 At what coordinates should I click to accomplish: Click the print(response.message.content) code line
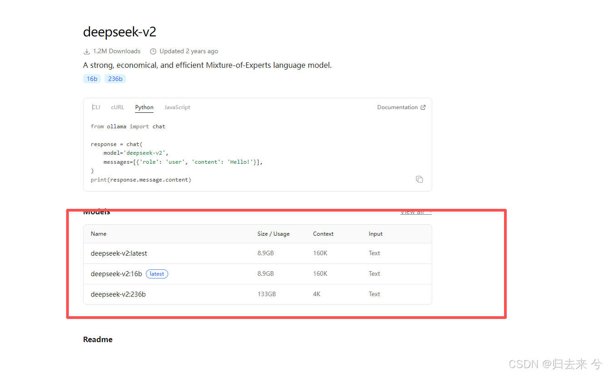(x=141, y=180)
